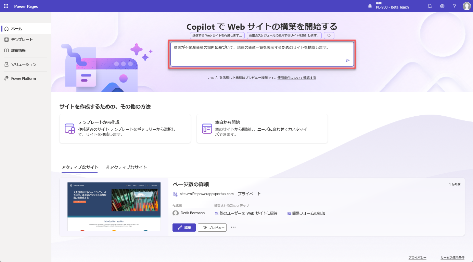Click the テンプレートから作成 card icon
The height and width of the screenshot is (262, 473).
pyautogui.click(x=70, y=129)
